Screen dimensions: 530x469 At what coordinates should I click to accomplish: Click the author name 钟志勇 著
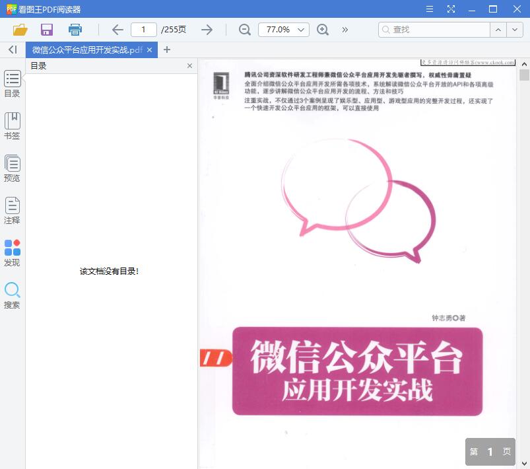449,318
